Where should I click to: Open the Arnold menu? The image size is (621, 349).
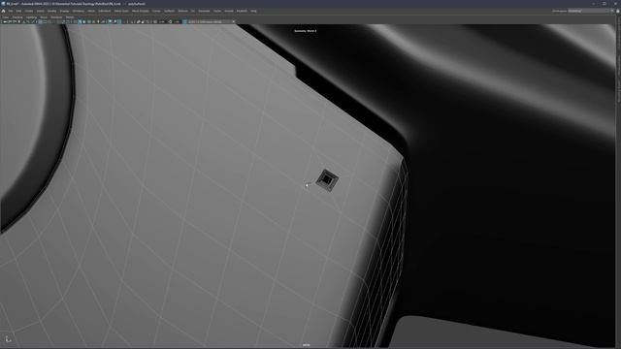(229, 11)
